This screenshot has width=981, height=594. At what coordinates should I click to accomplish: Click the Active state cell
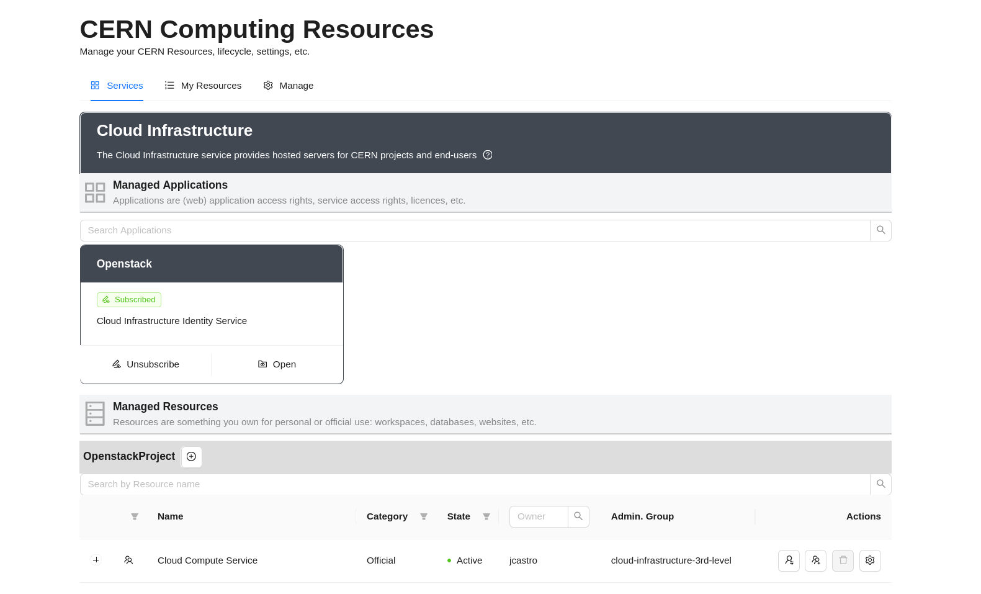[x=465, y=560]
